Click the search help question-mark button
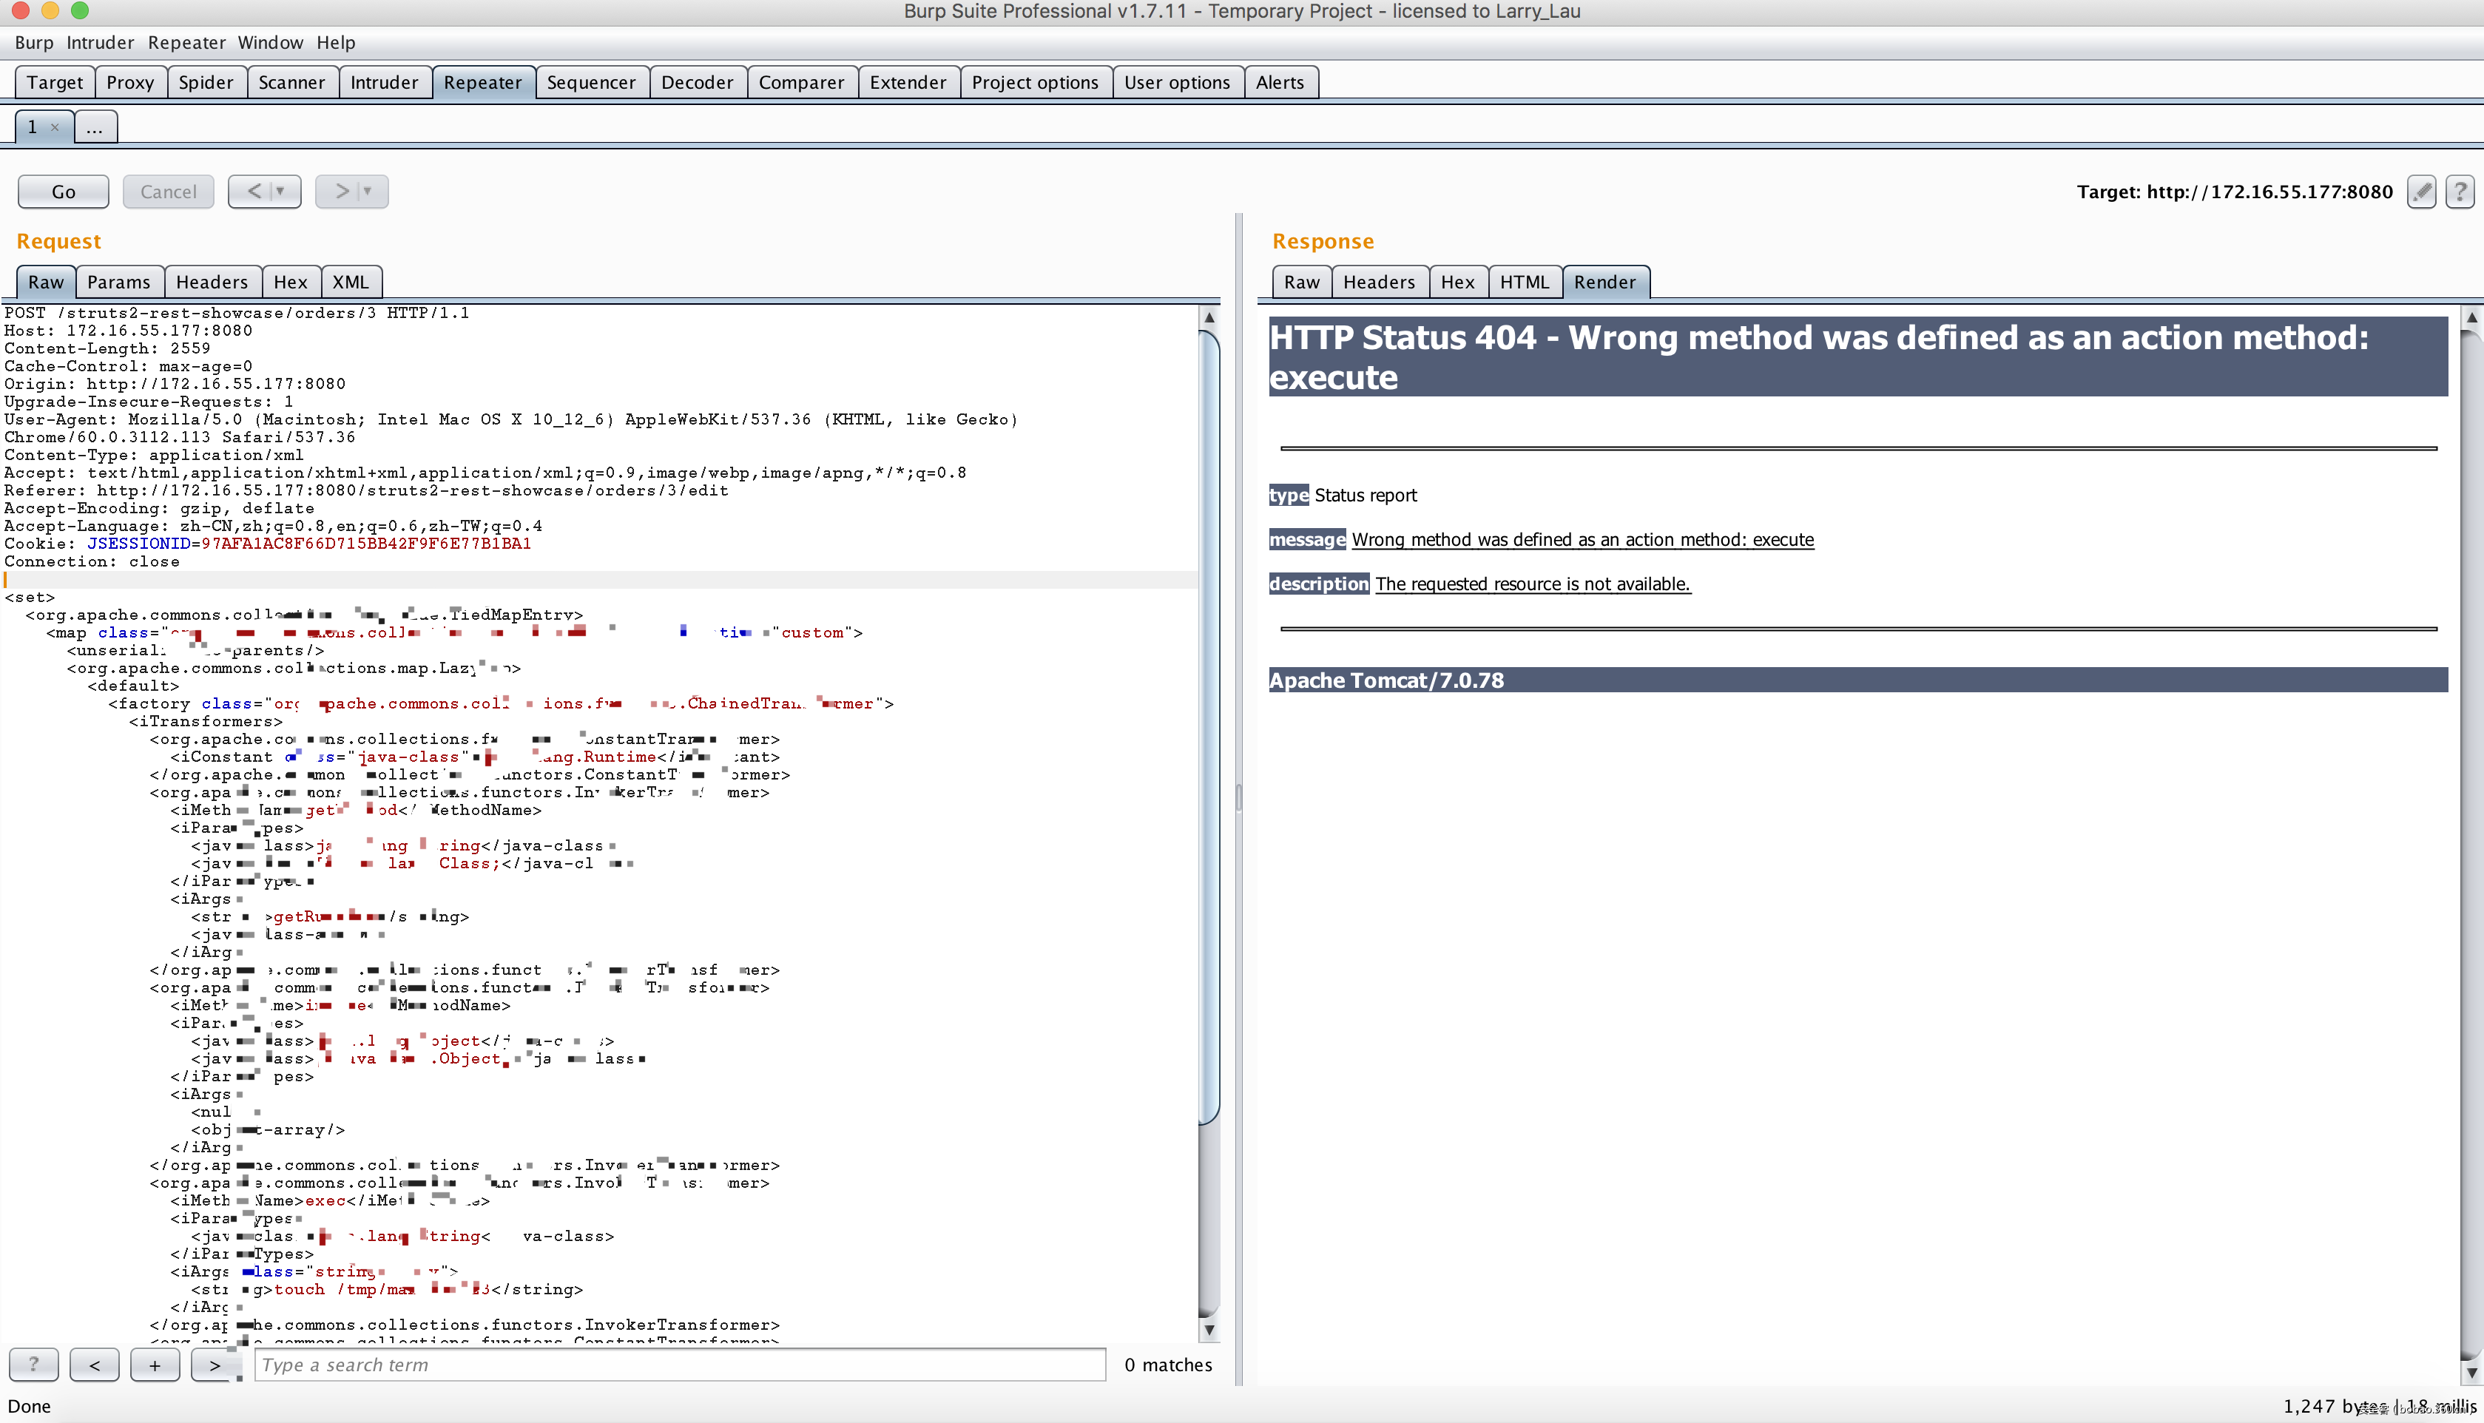Viewport: 2484px width, 1423px height. coord(33,1365)
